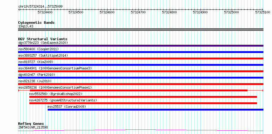Open the dgv602n67 (Park2010) label
Image resolution: width=272 pixels, height=134 pixels.
click(x=37, y=75)
